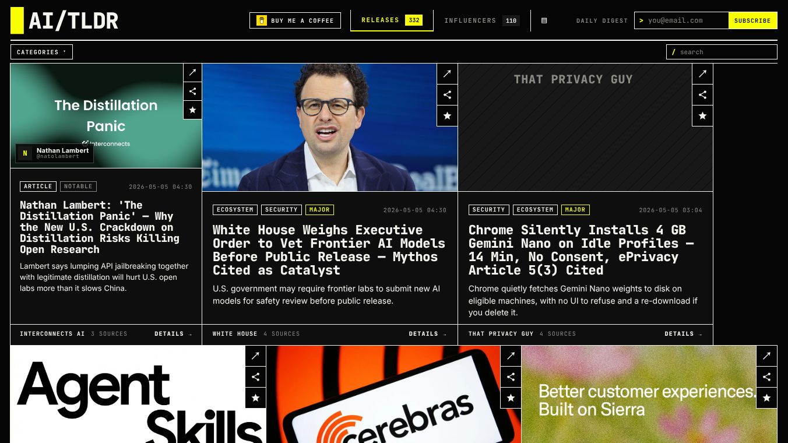Open external link on Cerebras card
This screenshot has height=443, width=788.
pyautogui.click(x=511, y=356)
